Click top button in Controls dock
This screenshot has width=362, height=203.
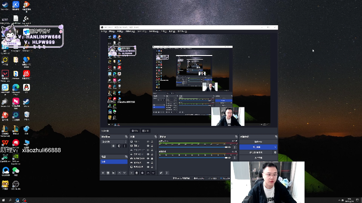pyautogui.click(x=258, y=142)
